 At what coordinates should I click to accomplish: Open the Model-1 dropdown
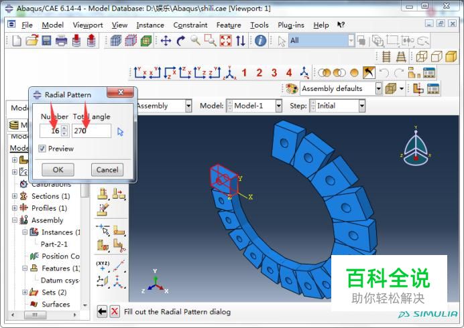(278, 106)
